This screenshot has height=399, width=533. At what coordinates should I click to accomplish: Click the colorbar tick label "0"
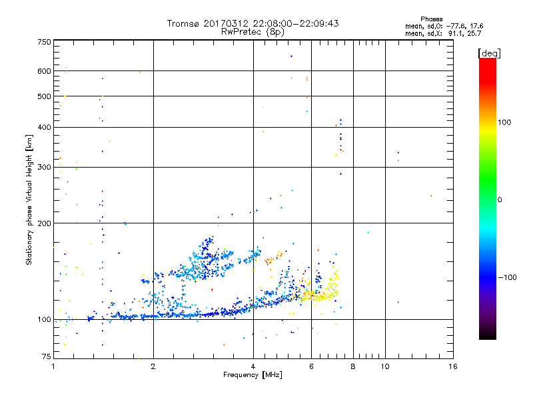point(500,200)
